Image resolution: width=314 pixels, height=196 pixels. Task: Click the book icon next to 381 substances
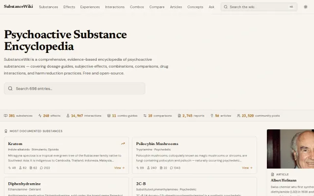[x=5, y=116]
